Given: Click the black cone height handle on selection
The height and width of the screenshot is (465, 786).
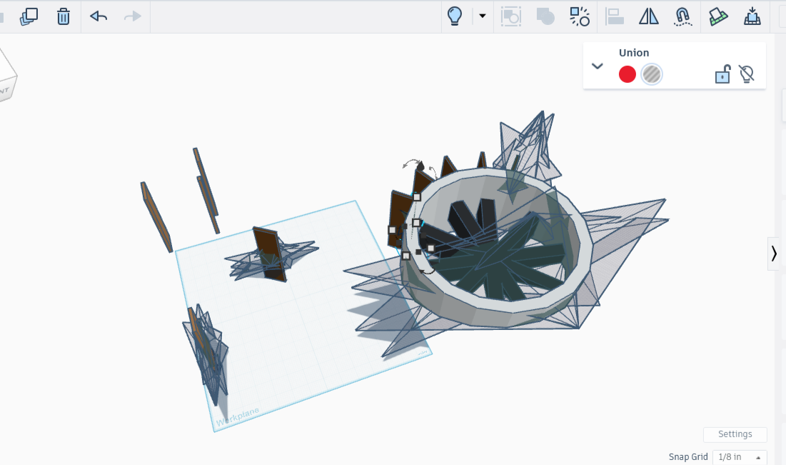Looking at the screenshot, I should coord(421,166).
